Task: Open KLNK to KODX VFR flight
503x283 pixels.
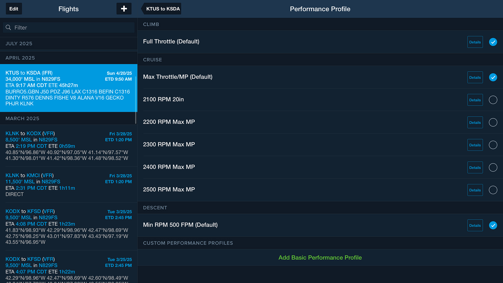Action: point(68,146)
